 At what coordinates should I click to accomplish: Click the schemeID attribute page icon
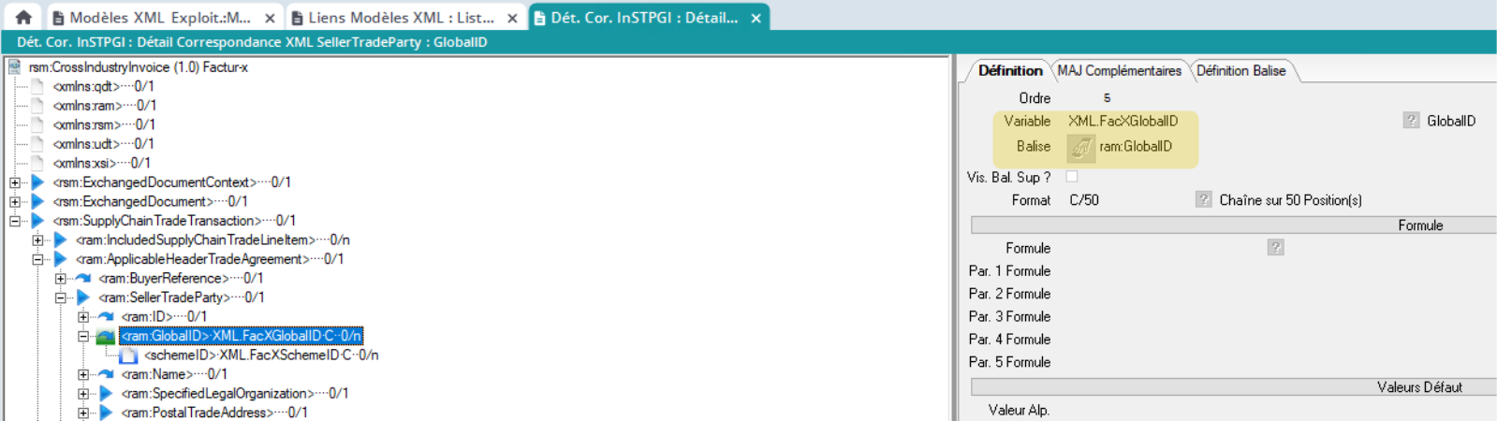click(x=129, y=356)
